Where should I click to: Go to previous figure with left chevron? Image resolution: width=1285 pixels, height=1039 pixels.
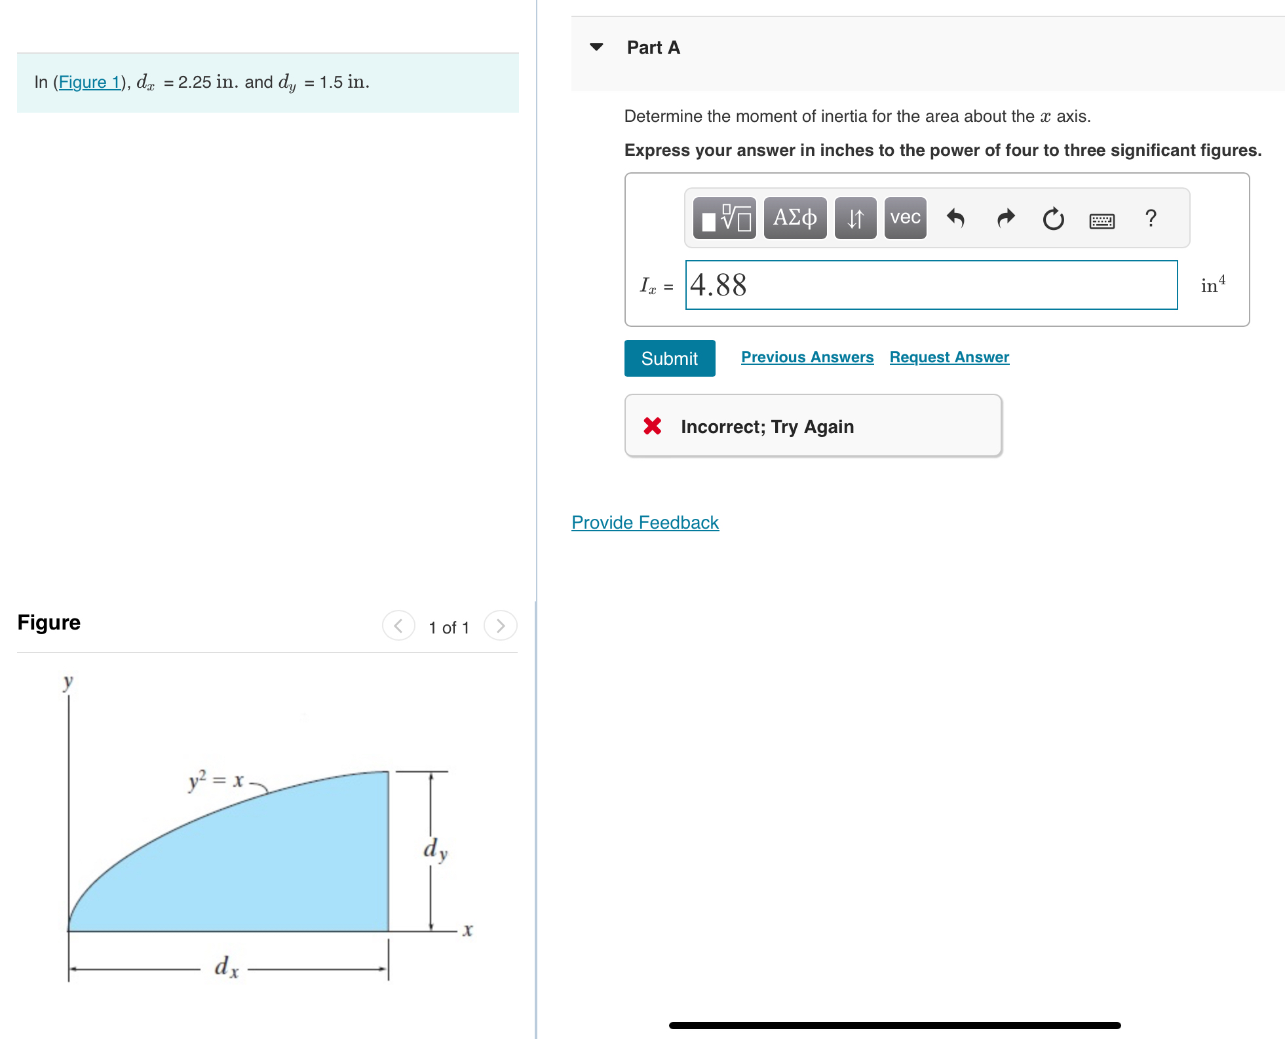(398, 626)
